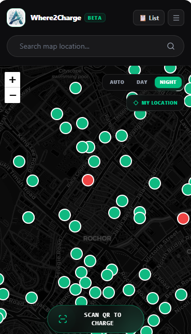The height and width of the screenshot is (334, 191).
Task: Switch map theme to DAY
Action: pyautogui.click(x=142, y=82)
